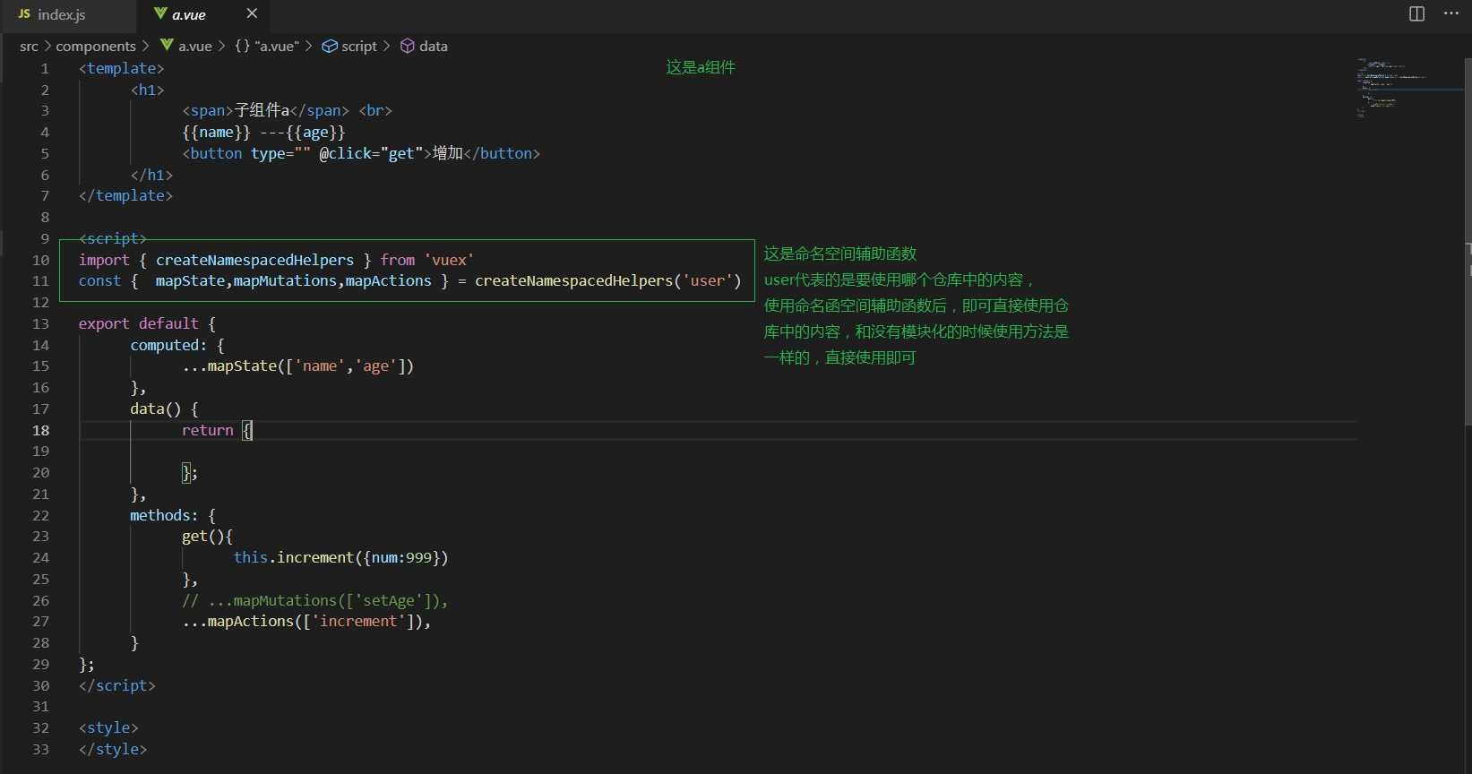Image resolution: width=1472 pixels, height=774 pixels.
Task: Open the src breadcrumb
Action: 29,46
